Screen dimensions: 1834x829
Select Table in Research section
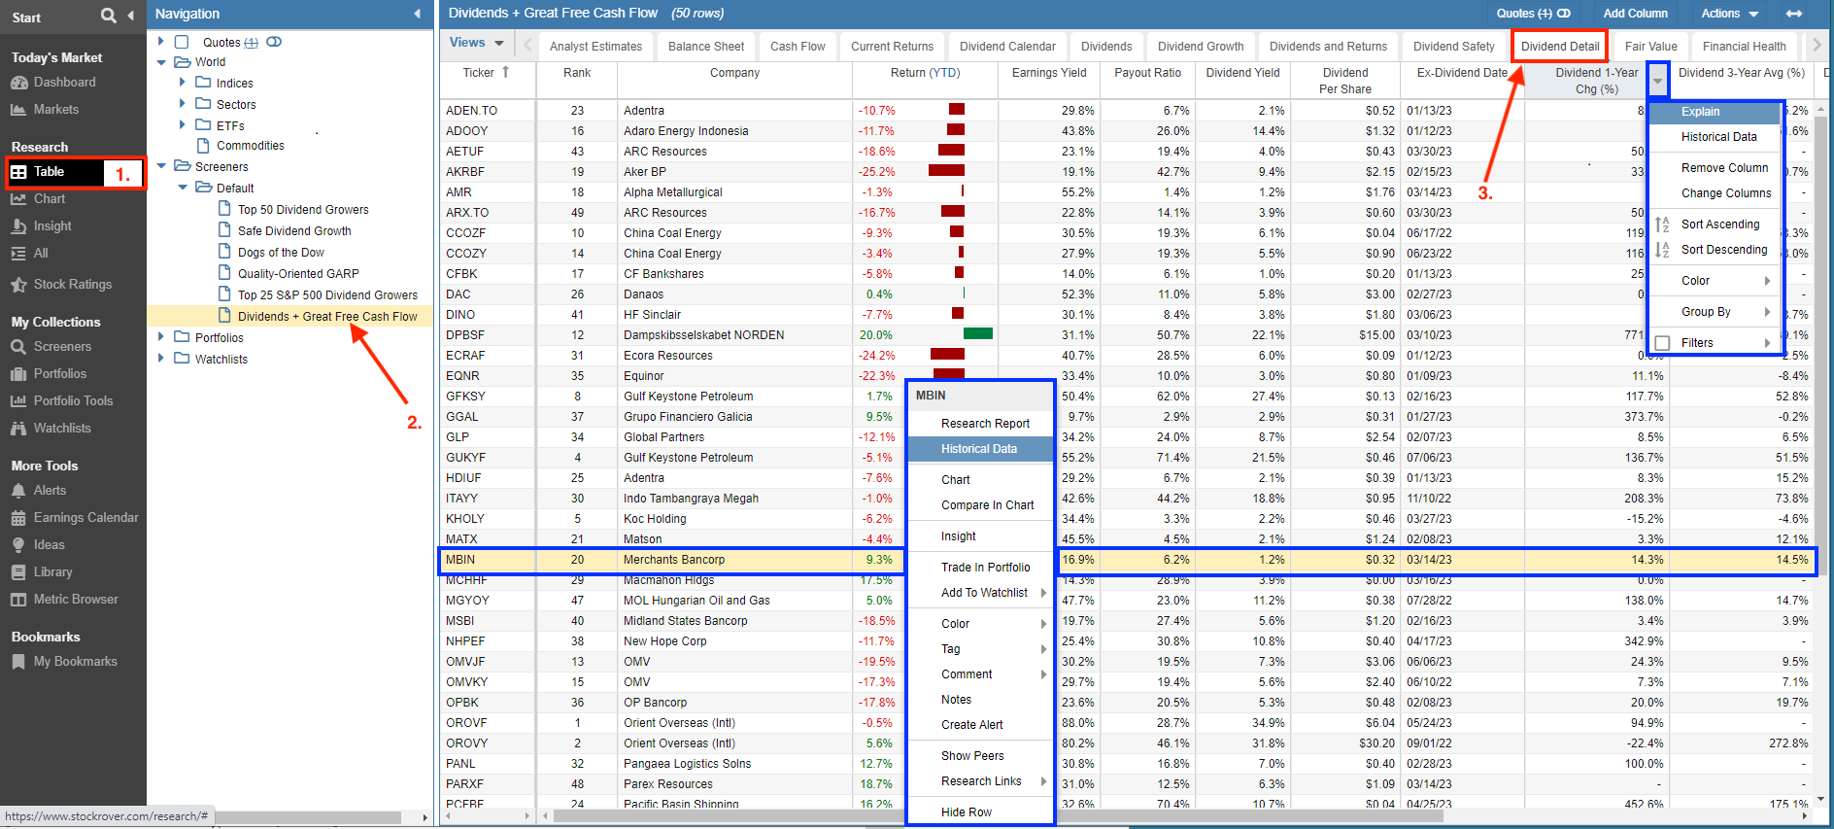click(x=56, y=172)
